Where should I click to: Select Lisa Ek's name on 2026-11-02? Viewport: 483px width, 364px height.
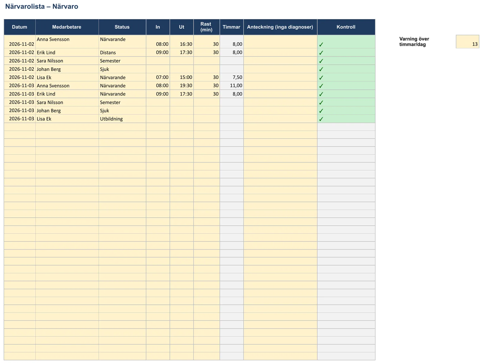[x=44, y=77]
